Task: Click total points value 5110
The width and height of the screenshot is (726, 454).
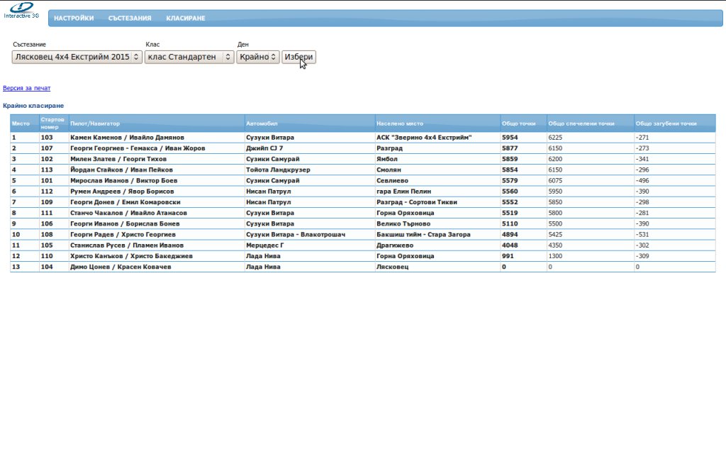Action: [x=510, y=223]
